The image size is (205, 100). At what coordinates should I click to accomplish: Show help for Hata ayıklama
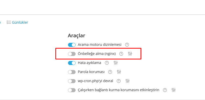[107, 63]
